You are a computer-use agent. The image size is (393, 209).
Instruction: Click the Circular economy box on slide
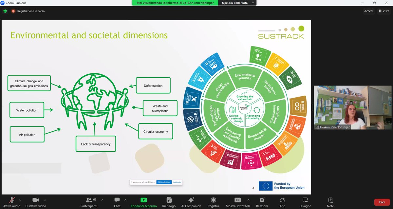(x=156, y=132)
